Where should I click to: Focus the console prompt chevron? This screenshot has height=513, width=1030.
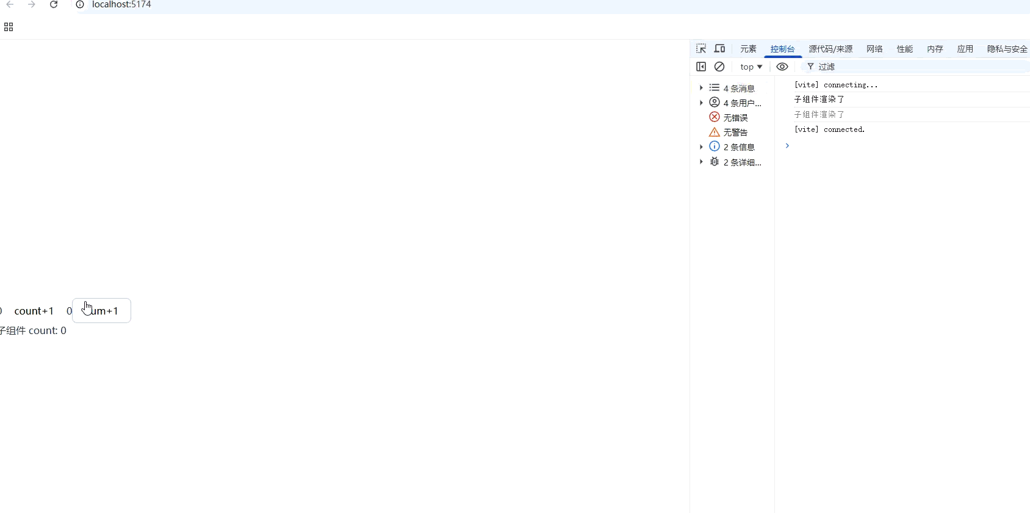click(x=787, y=145)
